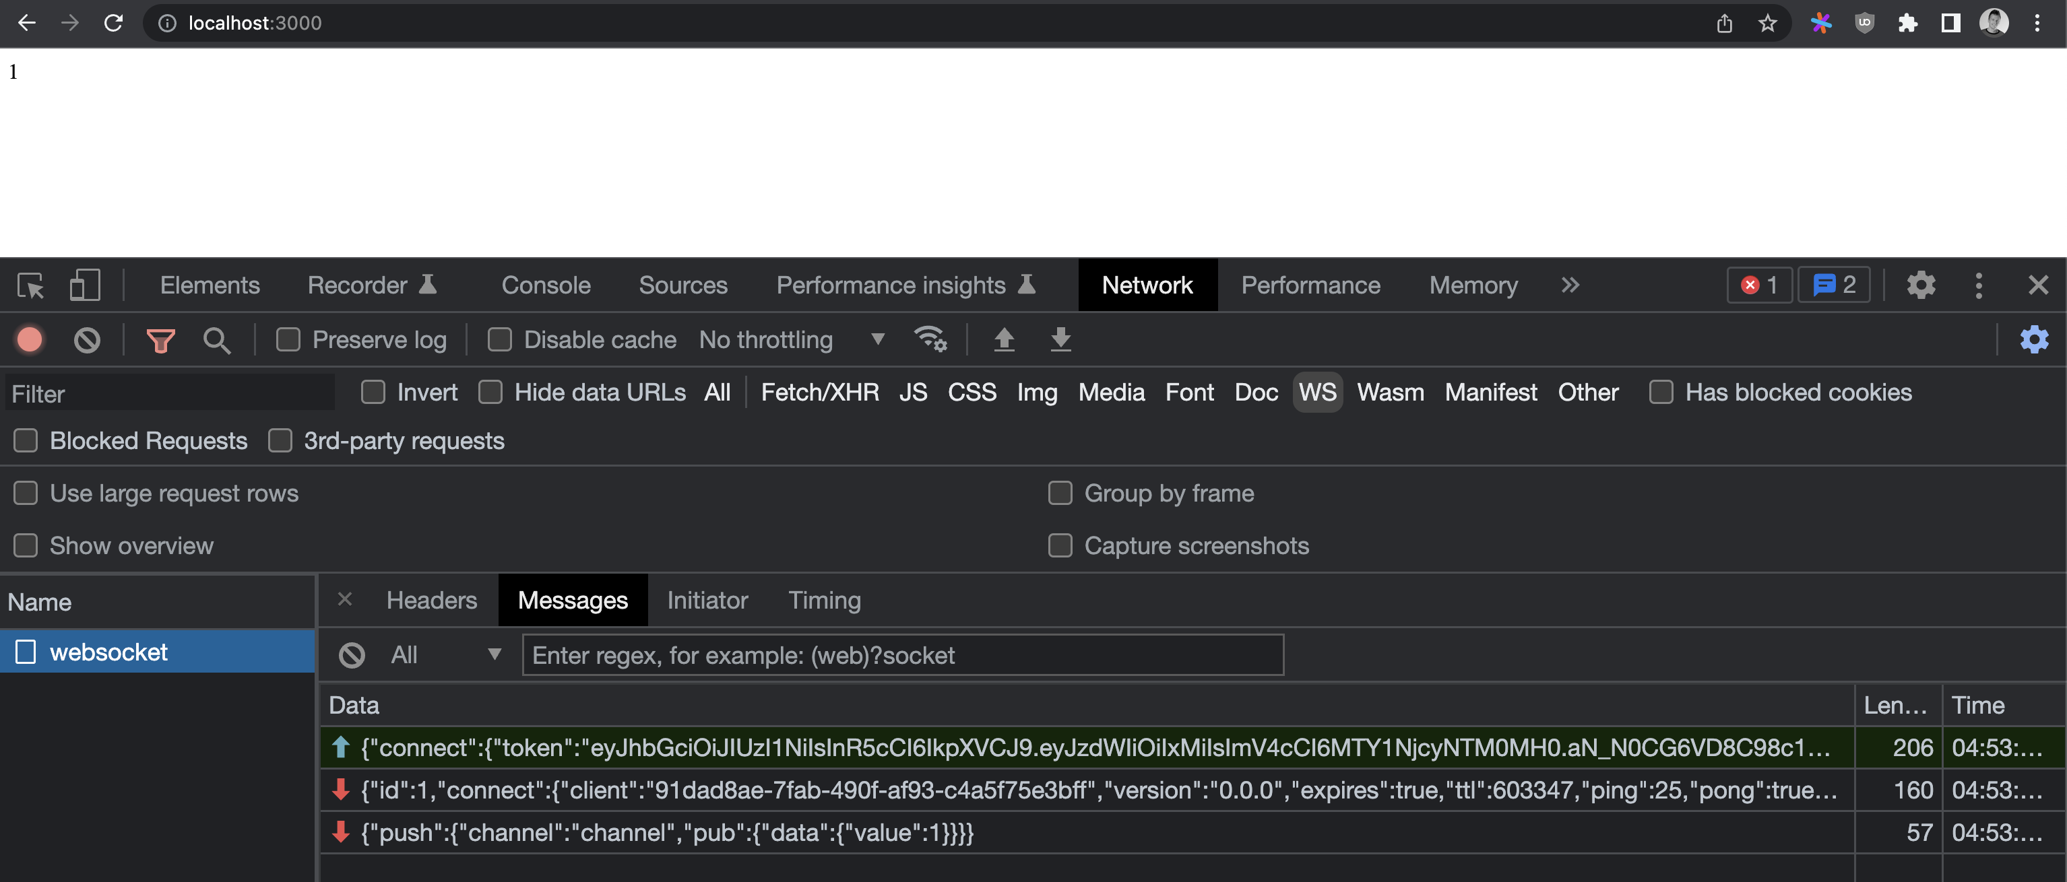Open network conditions wifi icon
Screen dimensions: 2067x882
(x=931, y=339)
